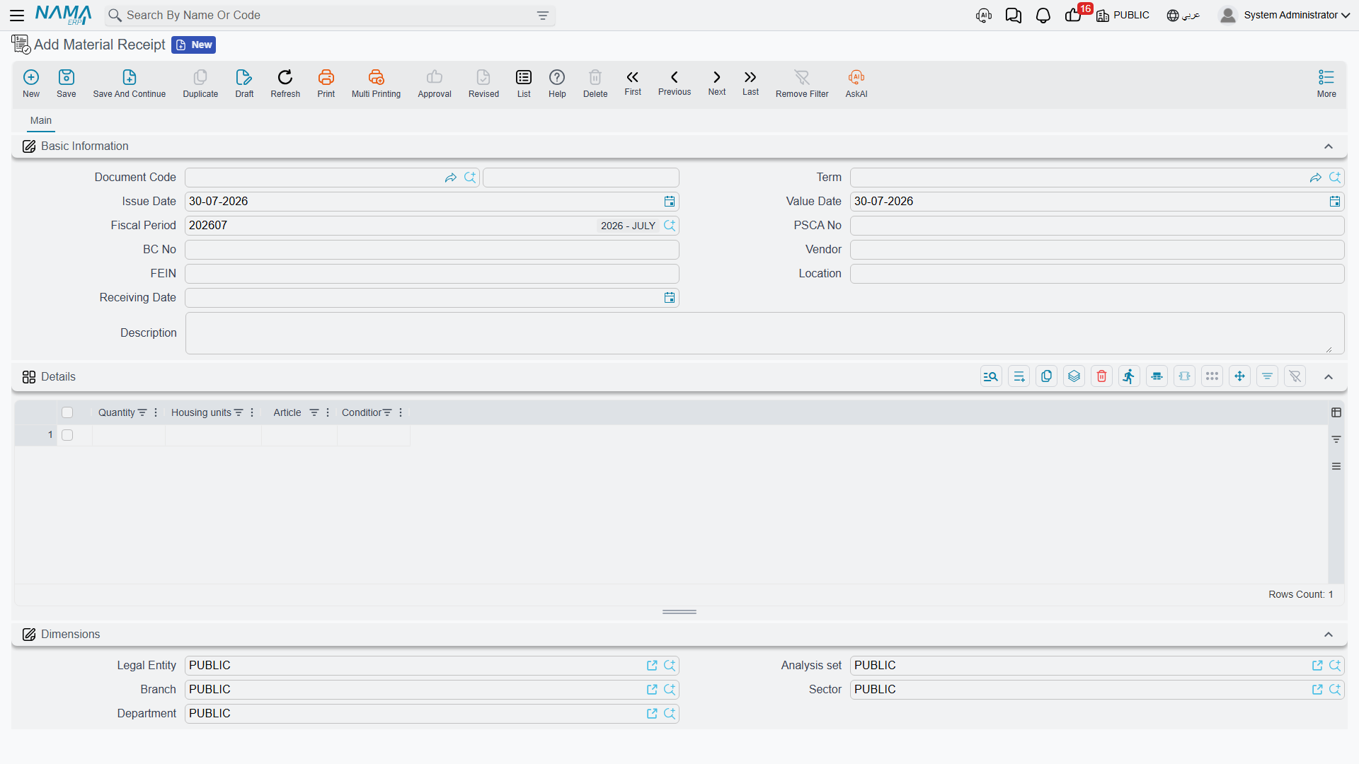
Task: Open approvals thumbs-up with 16 badge
Action: 1074,15
